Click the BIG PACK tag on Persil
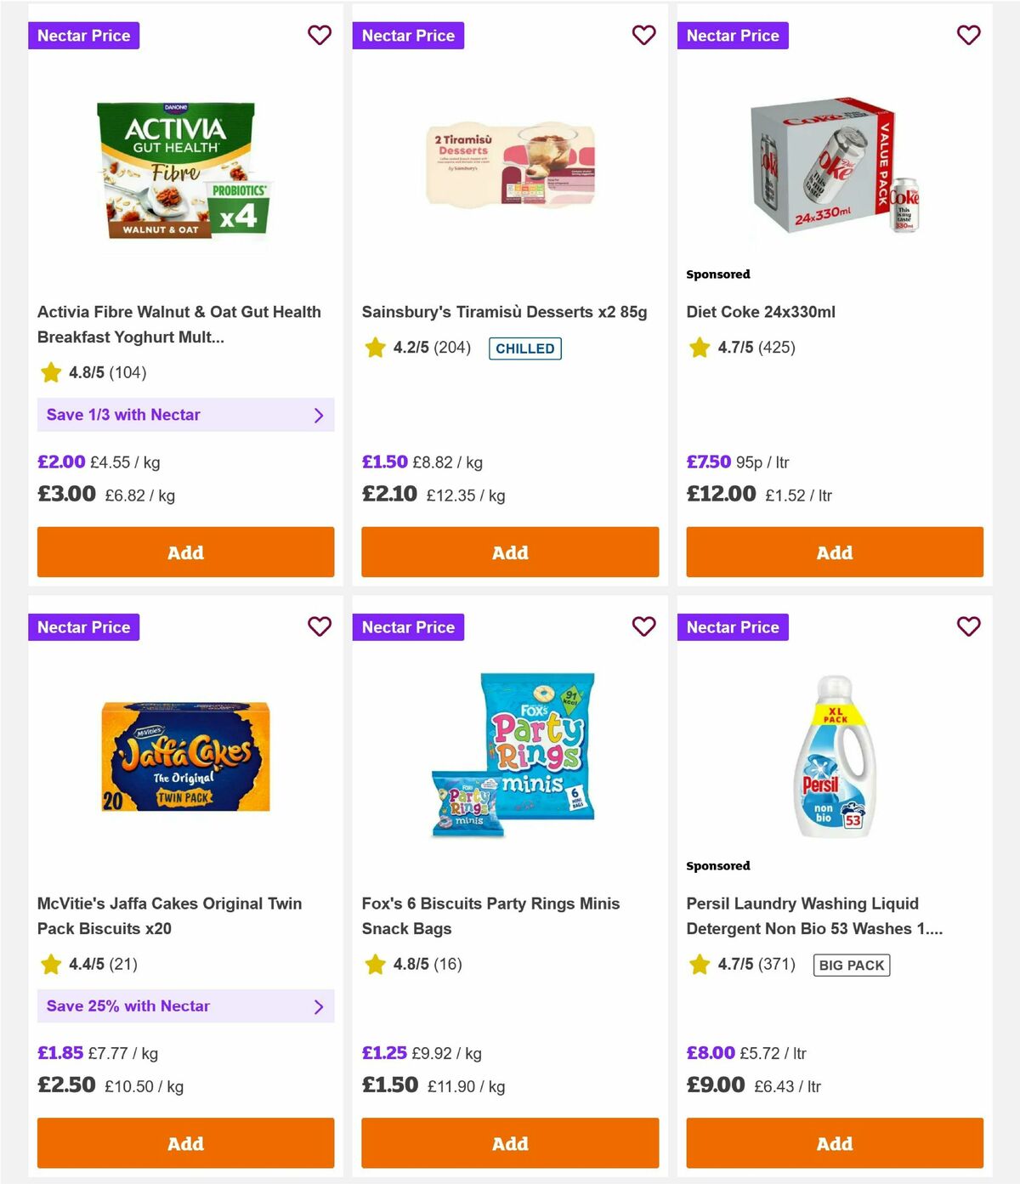The height and width of the screenshot is (1184, 1020). 851,965
